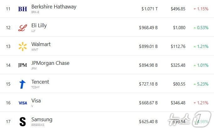
Task: Click the Tencent company name
Action: 40,82
